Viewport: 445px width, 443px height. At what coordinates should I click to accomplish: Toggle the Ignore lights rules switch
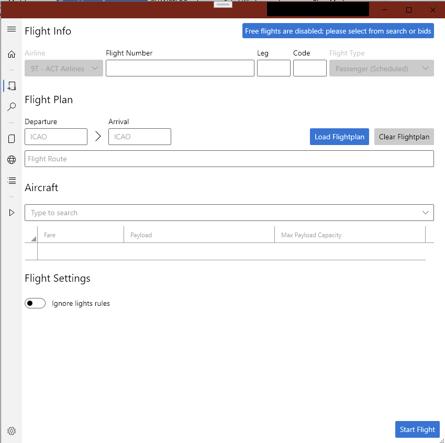click(x=35, y=303)
